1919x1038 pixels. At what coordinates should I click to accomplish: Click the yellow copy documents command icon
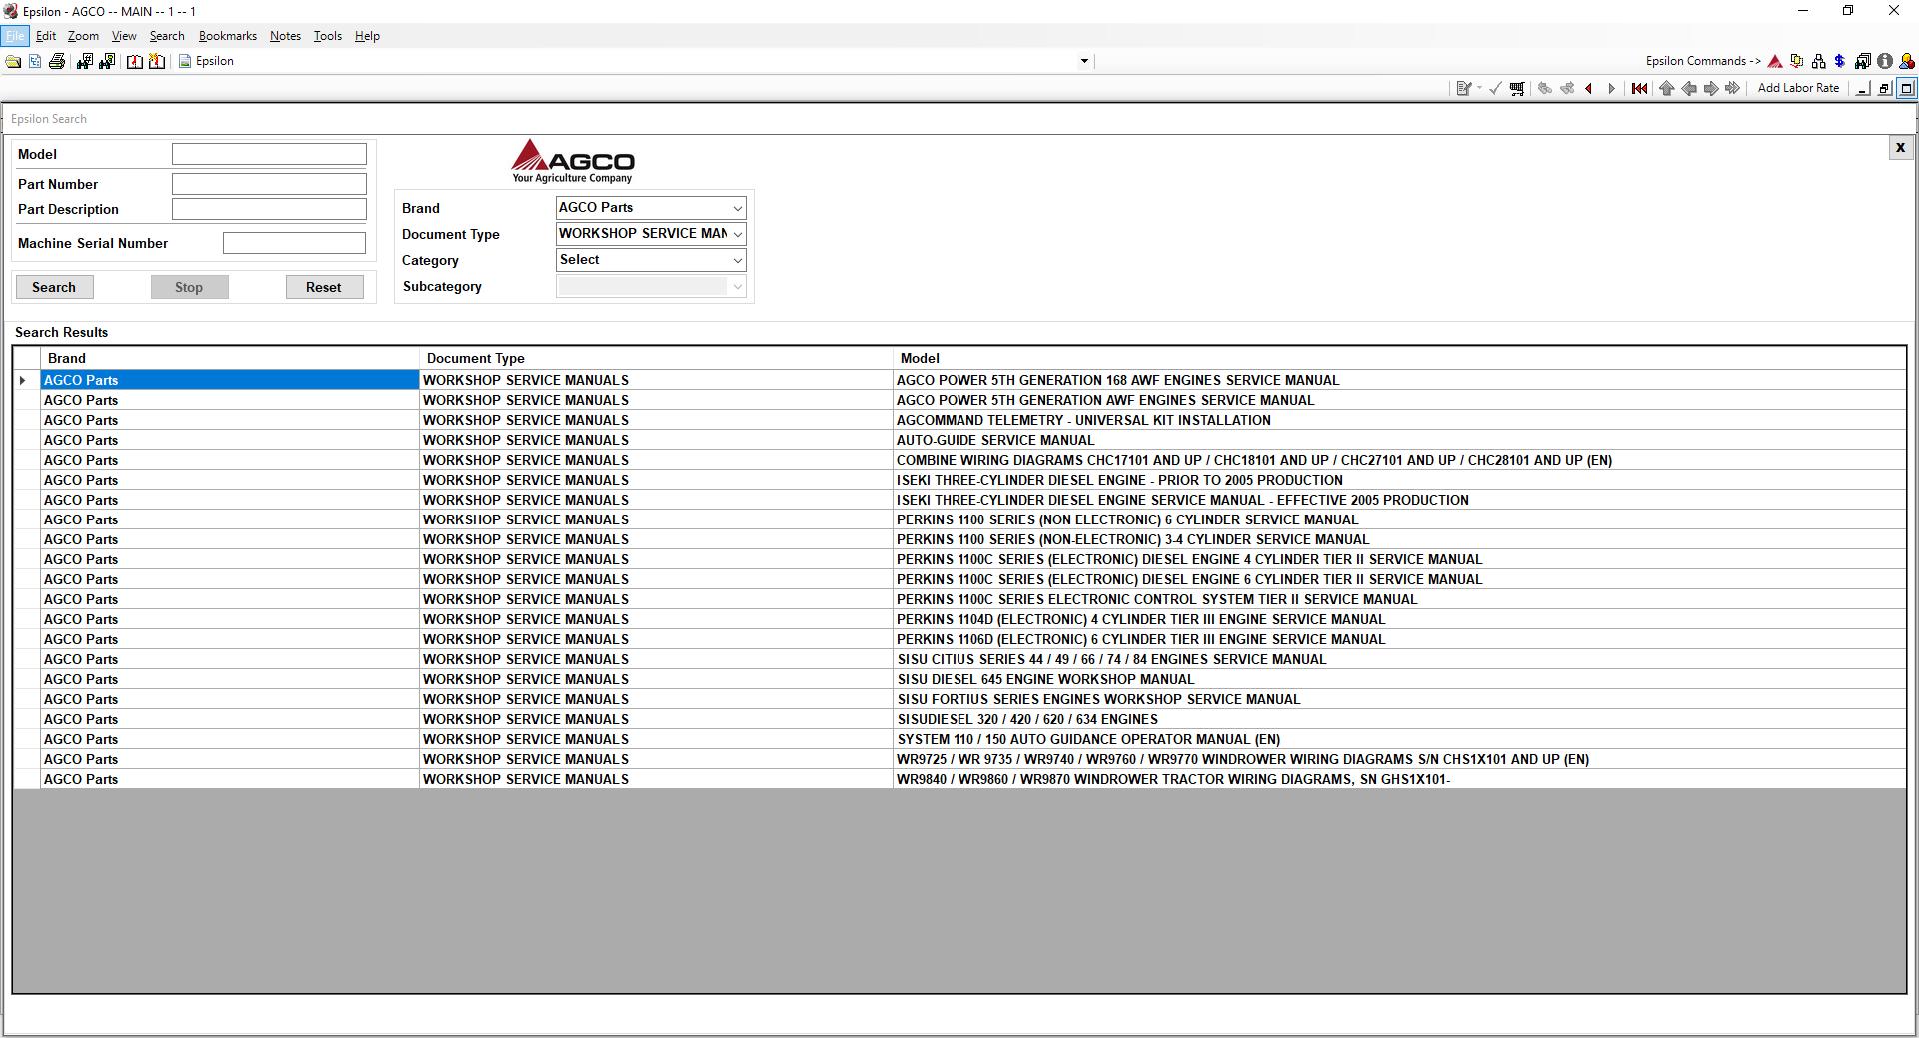point(1797,61)
